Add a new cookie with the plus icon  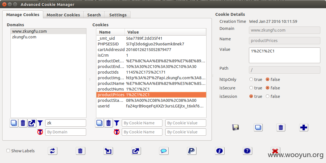click(304, 127)
